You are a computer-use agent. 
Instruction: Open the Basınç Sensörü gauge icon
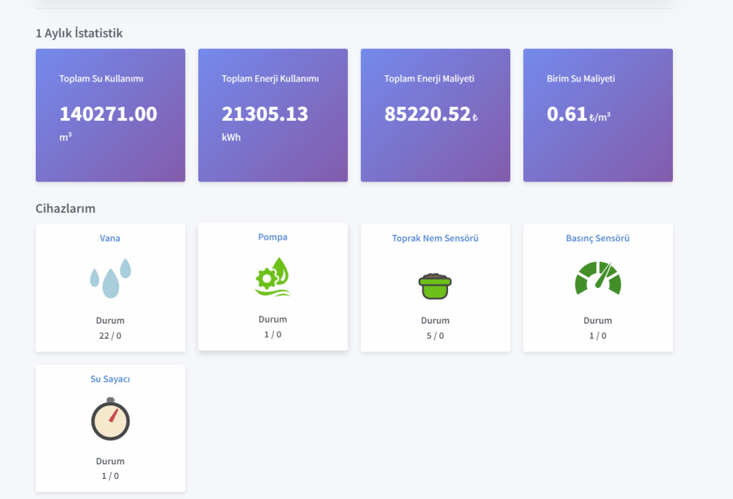(598, 279)
